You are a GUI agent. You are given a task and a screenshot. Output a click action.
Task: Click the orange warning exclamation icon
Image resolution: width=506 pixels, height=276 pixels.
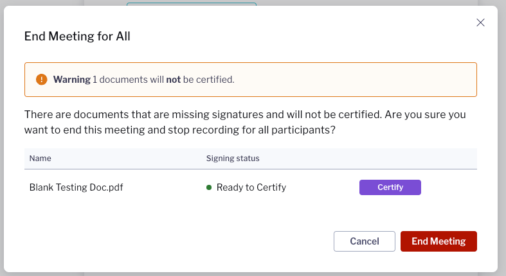[x=41, y=79]
